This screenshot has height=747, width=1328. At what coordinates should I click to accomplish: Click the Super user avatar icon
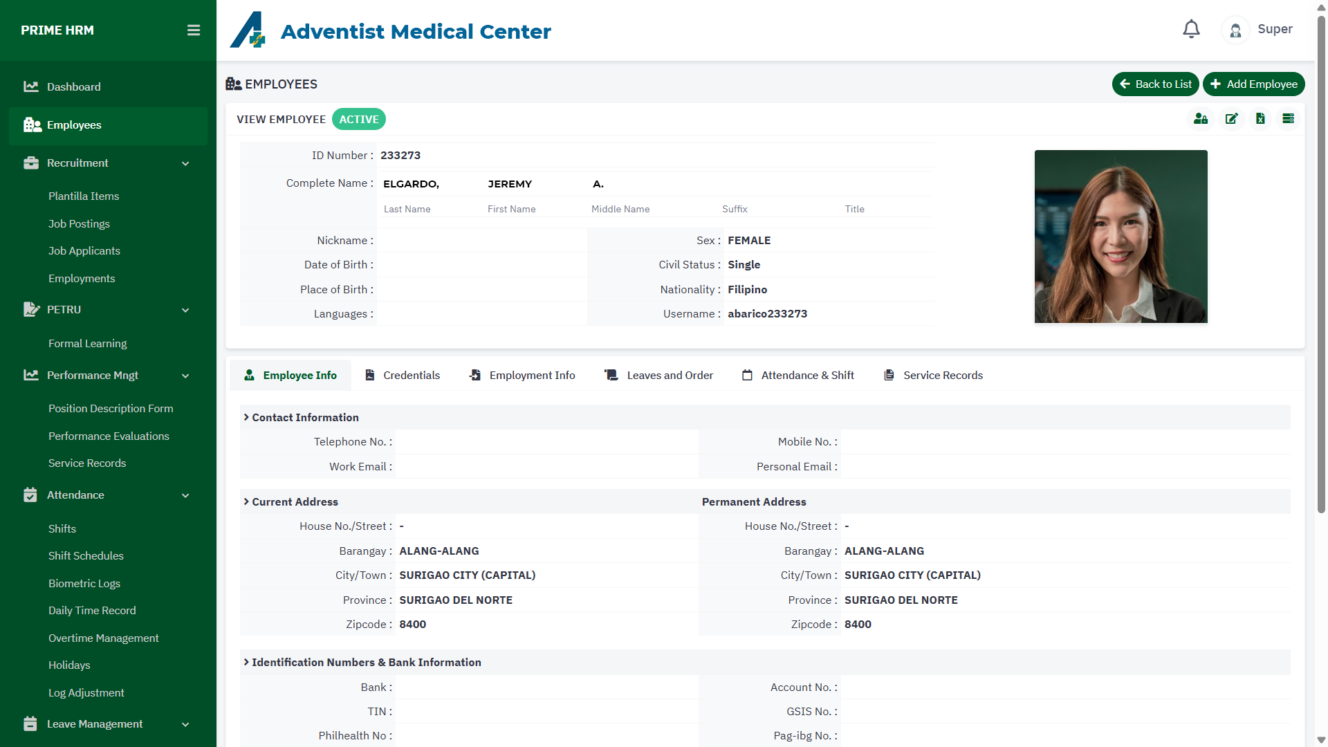1235,30
